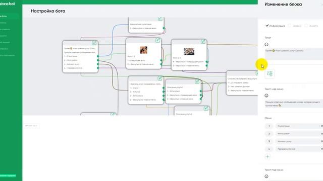Click connector dot of '1 – Услуга 1'
Image resolution: width=323 pixels, height=181 pixels.
(x=164, y=88)
